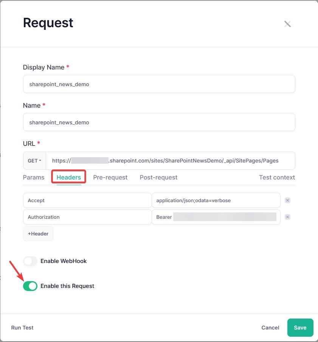The width and height of the screenshot is (318, 342).
Task: Click the Name input field
Action: tap(159, 122)
